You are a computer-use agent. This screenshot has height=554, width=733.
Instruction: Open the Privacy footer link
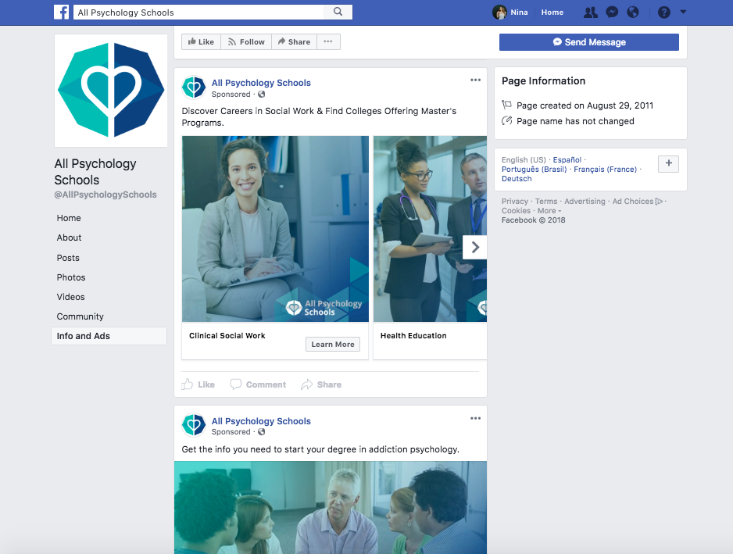tap(515, 202)
